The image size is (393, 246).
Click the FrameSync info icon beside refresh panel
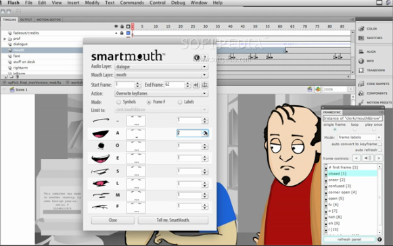click(379, 239)
